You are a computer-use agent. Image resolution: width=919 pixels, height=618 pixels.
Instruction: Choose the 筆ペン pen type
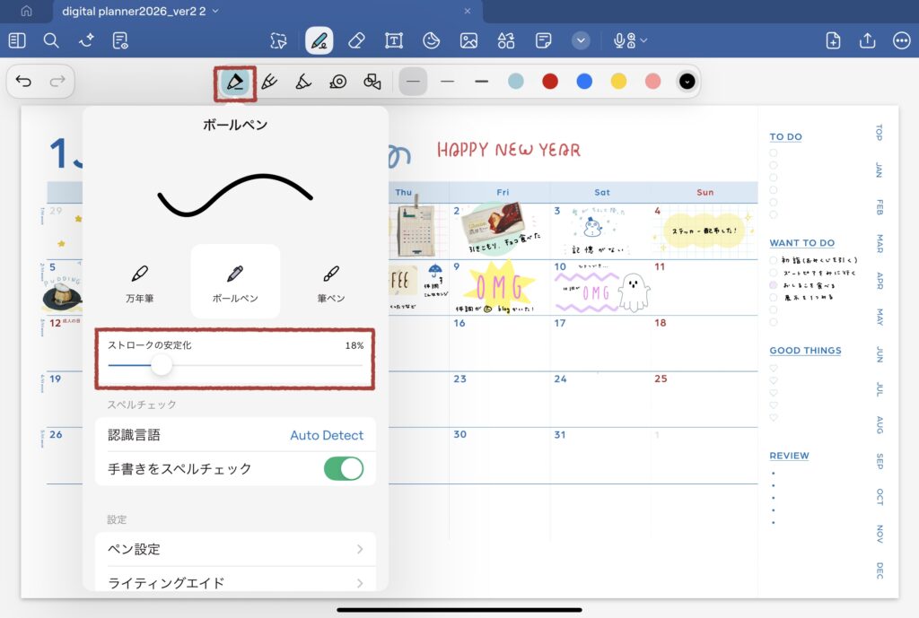(331, 283)
